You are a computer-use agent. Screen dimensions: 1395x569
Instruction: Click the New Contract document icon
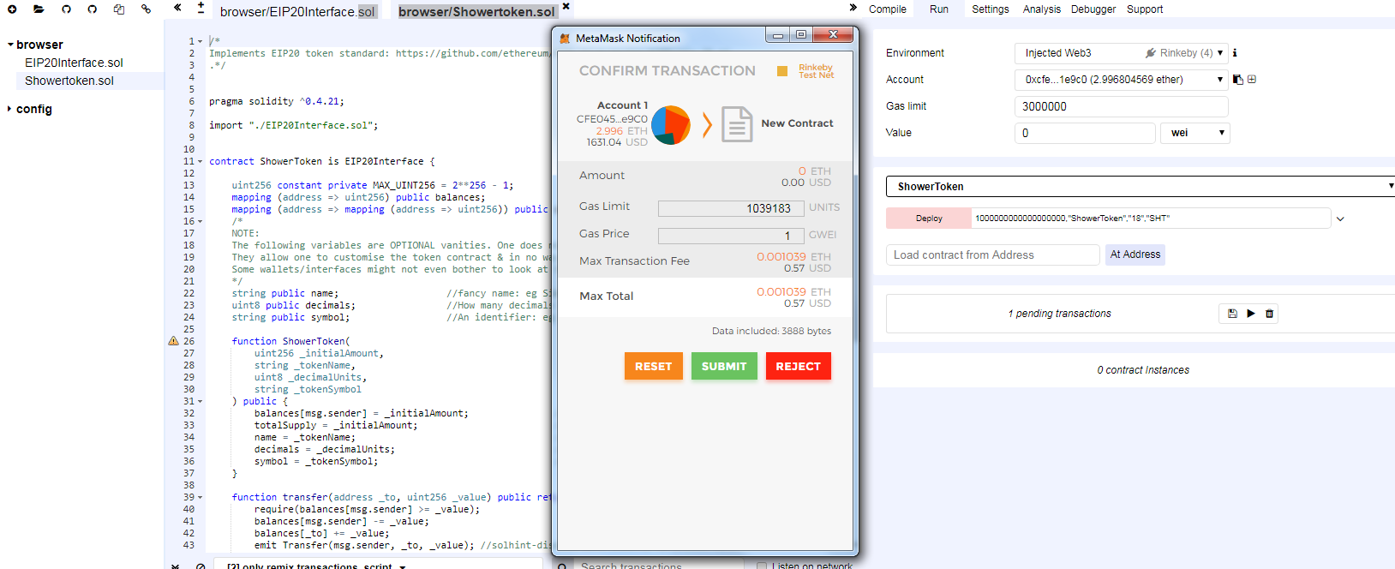coord(737,124)
